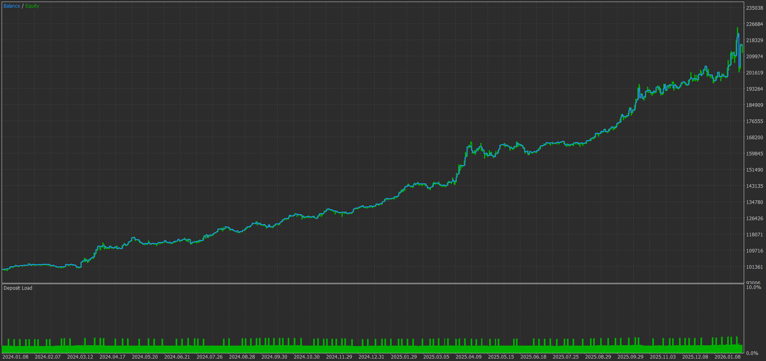The width and height of the screenshot is (766, 361).
Task: Select the 2024.04.17 date label
Action: tap(112, 357)
